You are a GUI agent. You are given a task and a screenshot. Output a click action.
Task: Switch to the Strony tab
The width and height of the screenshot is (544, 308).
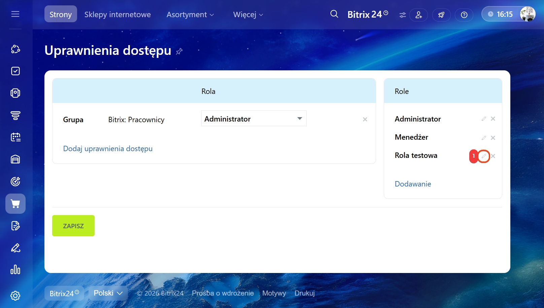[61, 14]
